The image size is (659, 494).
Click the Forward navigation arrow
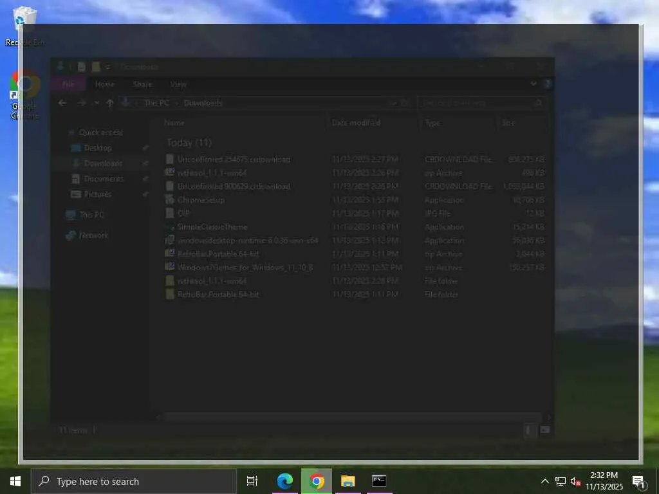coord(82,103)
